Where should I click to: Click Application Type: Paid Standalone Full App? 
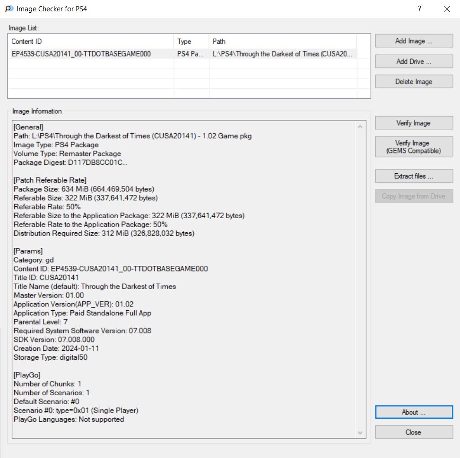(x=82, y=313)
